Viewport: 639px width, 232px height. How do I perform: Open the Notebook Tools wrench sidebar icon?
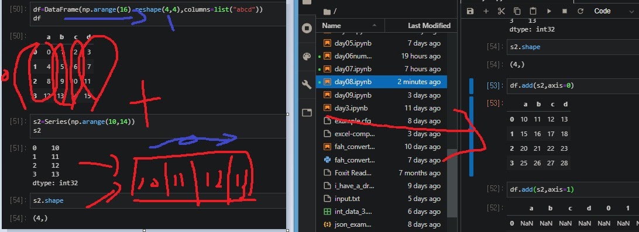coord(307,84)
